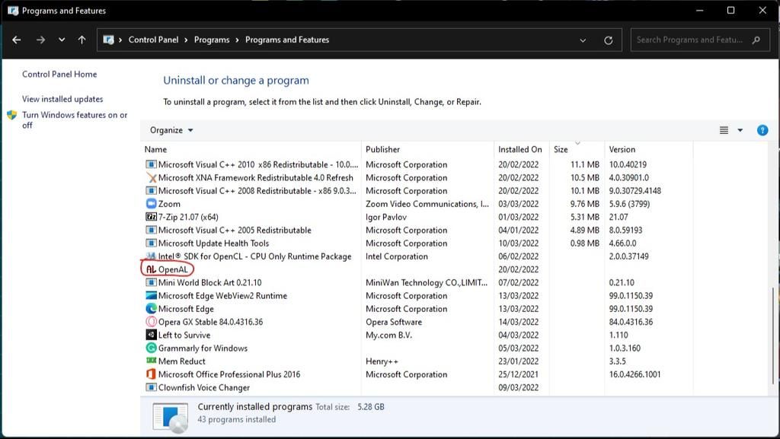
Task: Select the Microsoft Office Professional Plus icon
Action: pos(152,374)
